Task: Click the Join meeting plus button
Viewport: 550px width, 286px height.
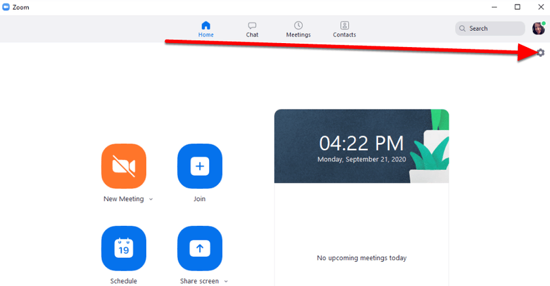Action: [200, 166]
